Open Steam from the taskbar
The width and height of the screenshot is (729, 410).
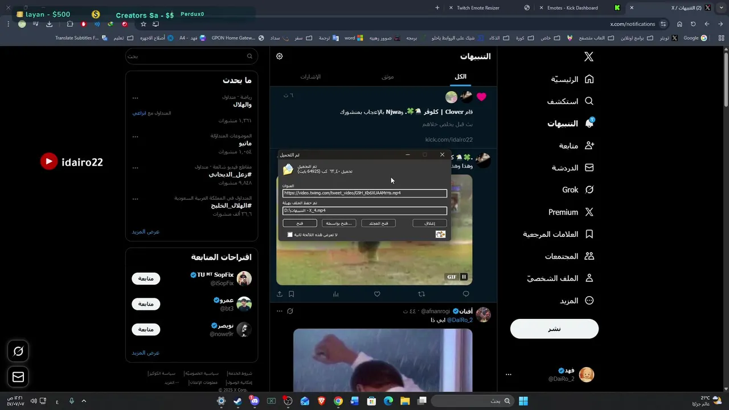point(238,401)
